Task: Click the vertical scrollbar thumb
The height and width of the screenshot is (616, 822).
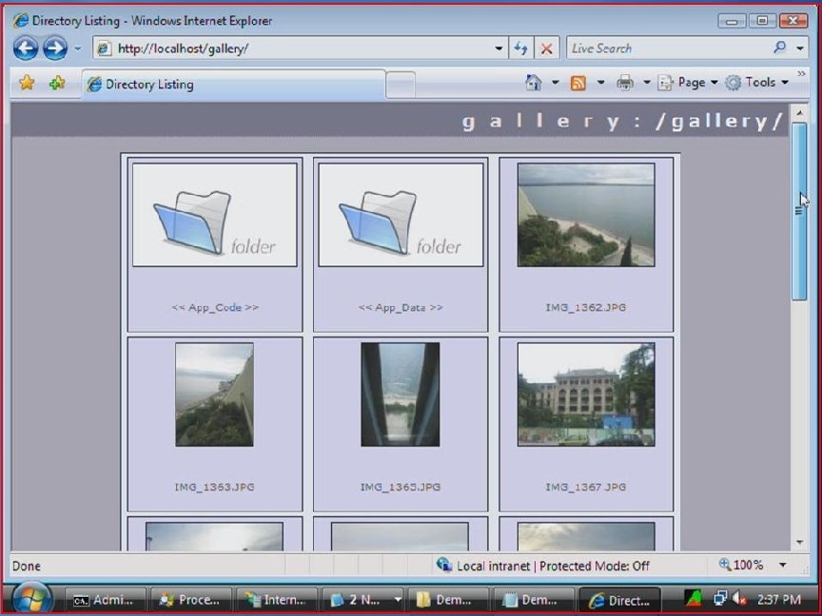Action: (x=799, y=212)
